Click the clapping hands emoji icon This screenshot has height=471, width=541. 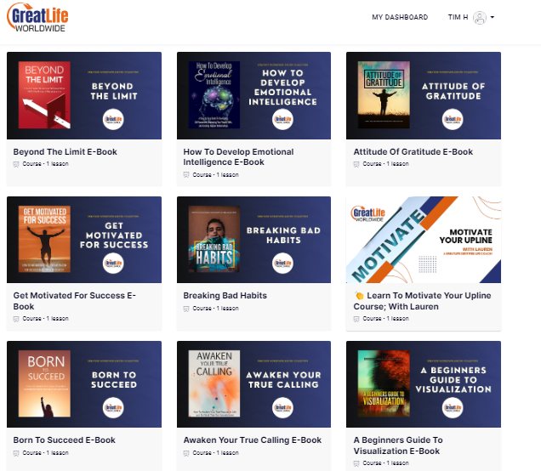[359, 296]
